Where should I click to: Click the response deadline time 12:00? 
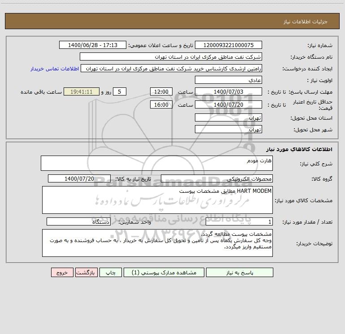coord(161,91)
